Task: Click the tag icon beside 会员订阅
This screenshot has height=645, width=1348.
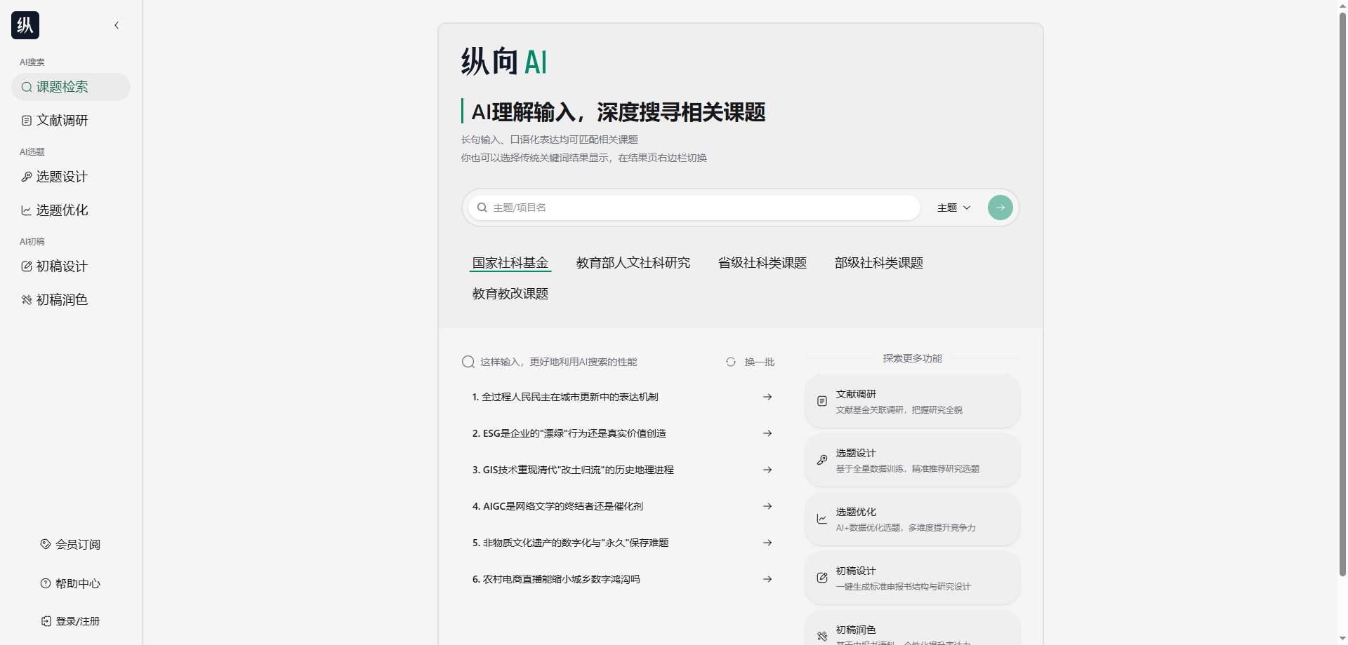Action: pos(46,544)
